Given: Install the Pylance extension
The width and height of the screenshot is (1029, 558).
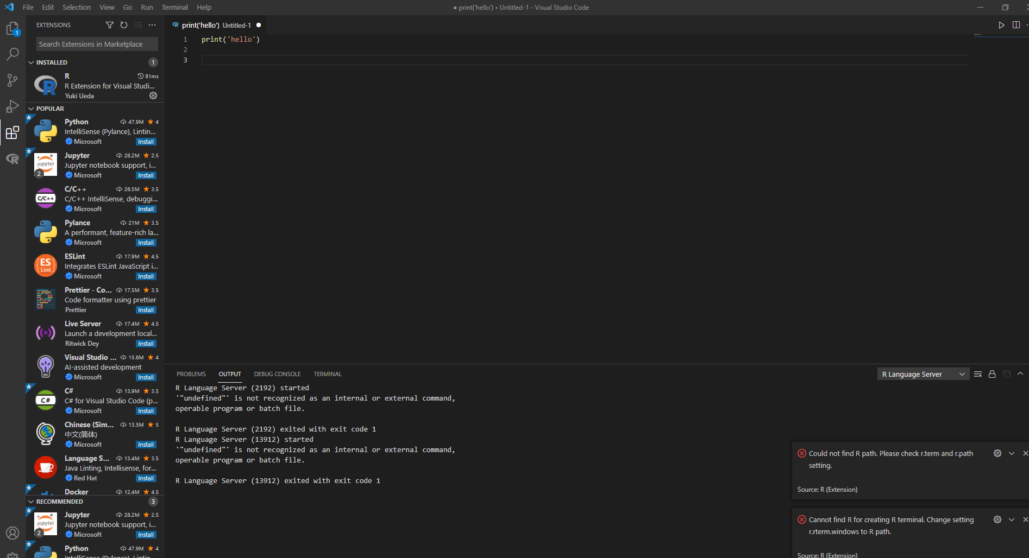Looking at the screenshot, I should click(x=146, y=243).
